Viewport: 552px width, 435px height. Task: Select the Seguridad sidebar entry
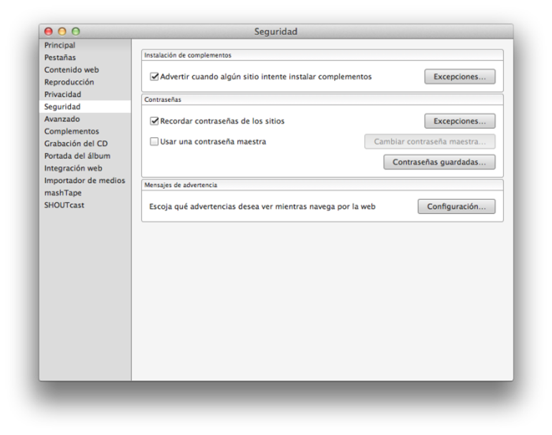(x=85, y=107)
